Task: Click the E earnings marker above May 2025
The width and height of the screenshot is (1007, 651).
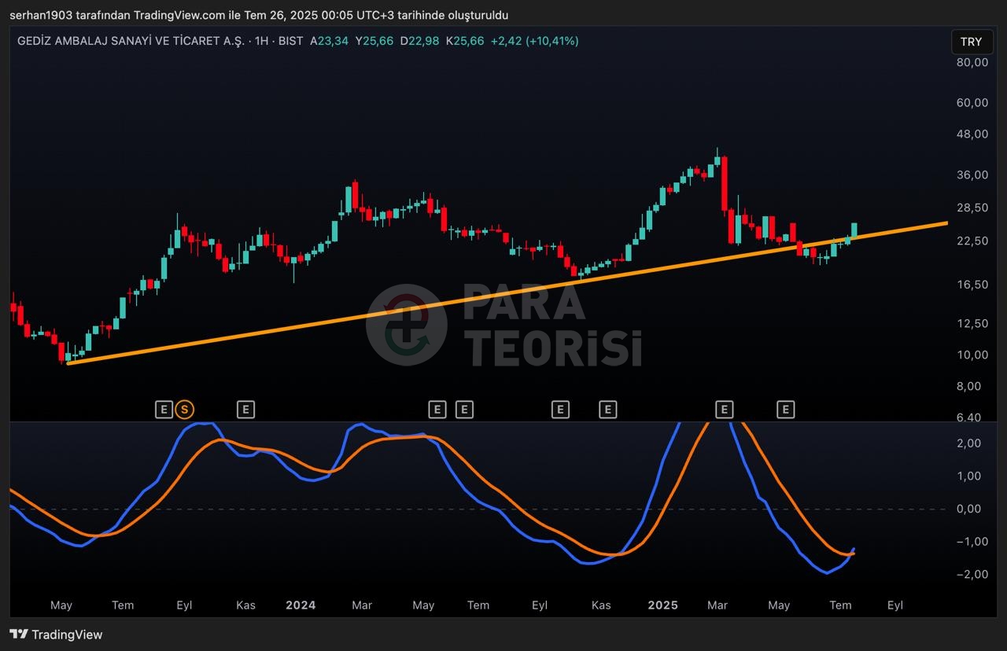Action: pos(785,409)
